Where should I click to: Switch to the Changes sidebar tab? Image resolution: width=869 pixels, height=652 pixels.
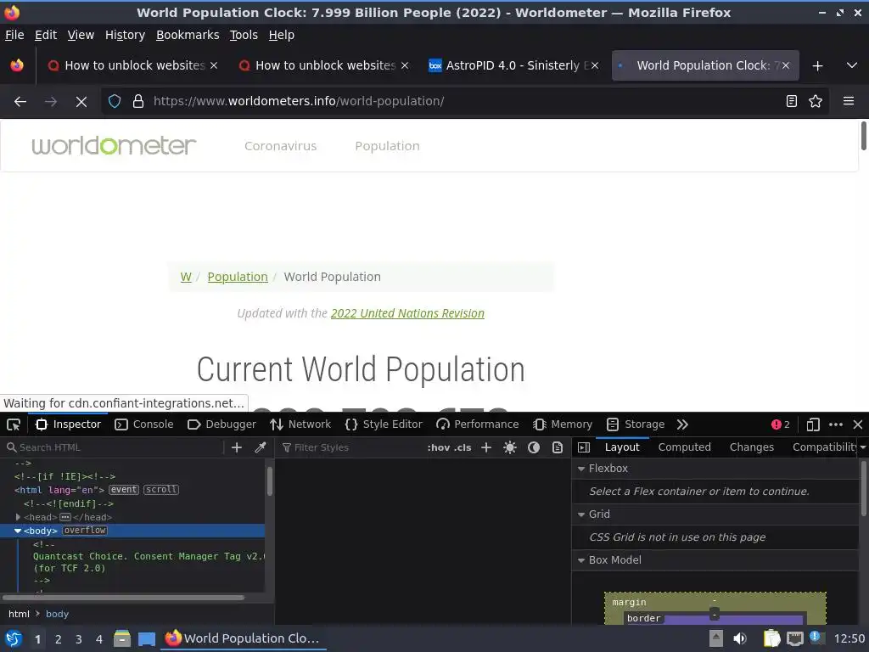[x=752, y=447]
